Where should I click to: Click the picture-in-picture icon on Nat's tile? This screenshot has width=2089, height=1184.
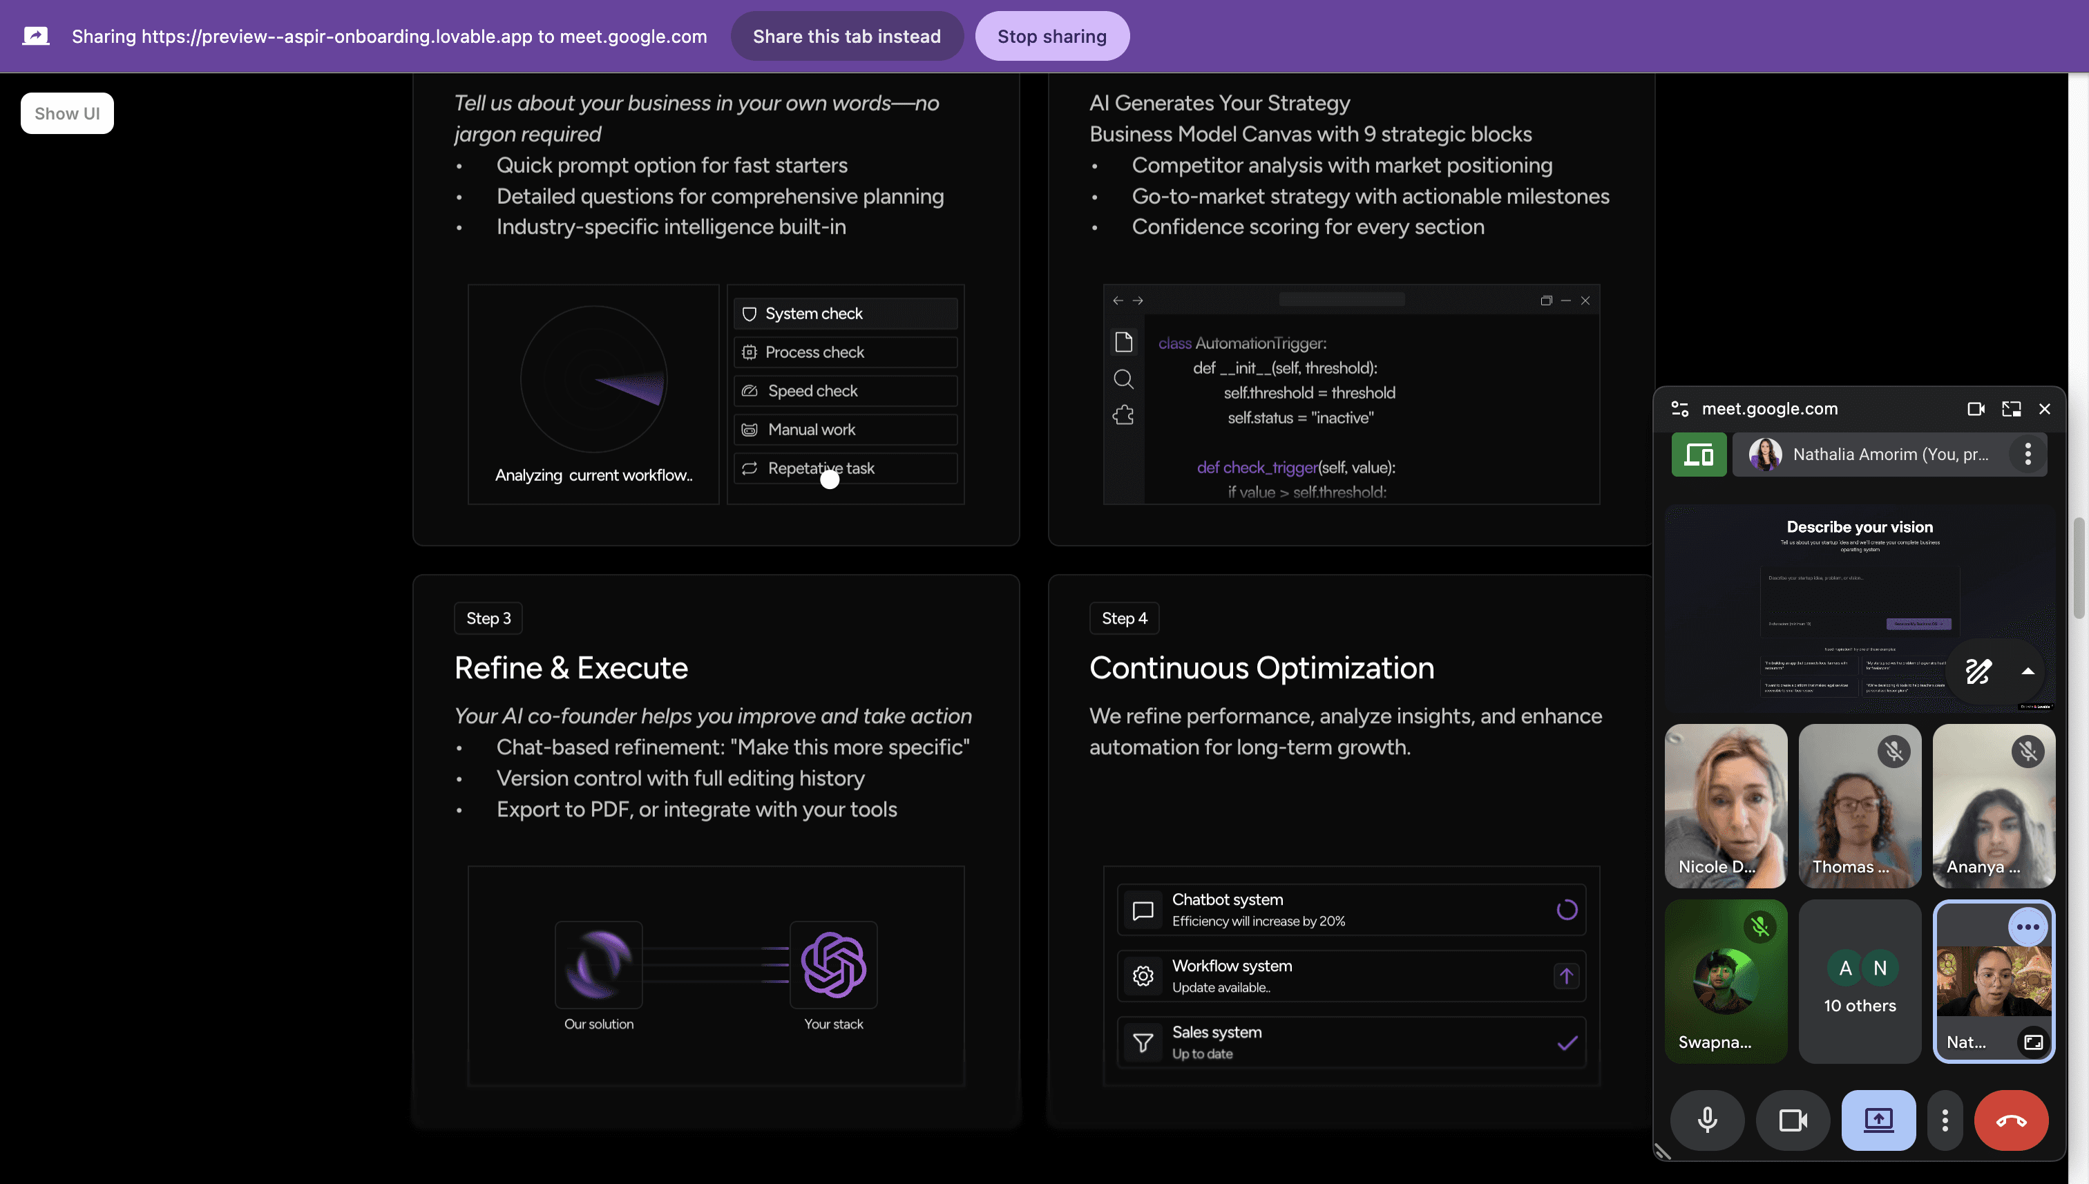(2033, 1042)
